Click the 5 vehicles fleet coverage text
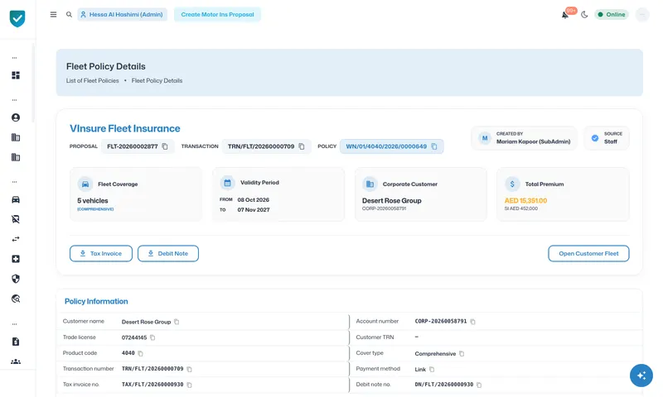663x397 pixels. pyautogui.click(x=93, y=201)
